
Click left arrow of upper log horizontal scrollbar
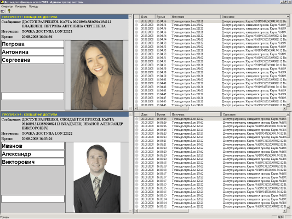[136, 108]
